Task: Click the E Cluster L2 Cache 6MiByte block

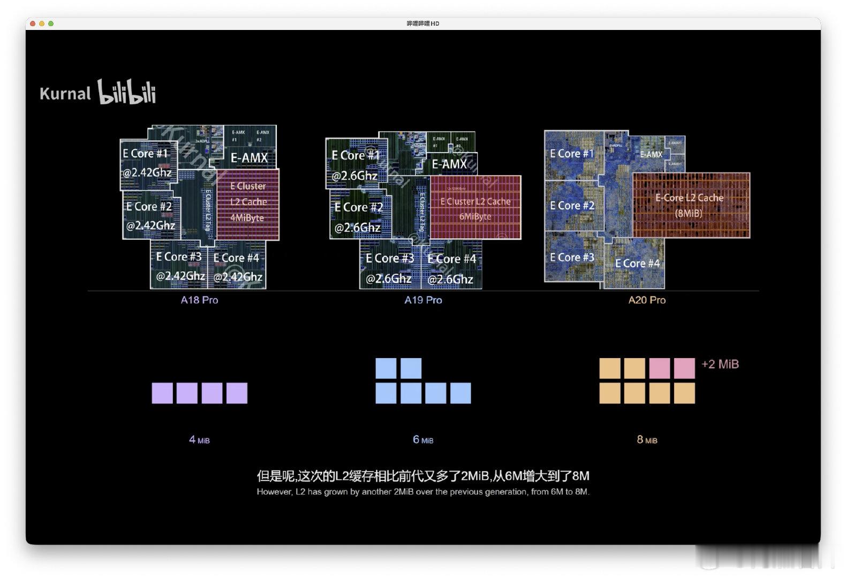Action: 475,208
